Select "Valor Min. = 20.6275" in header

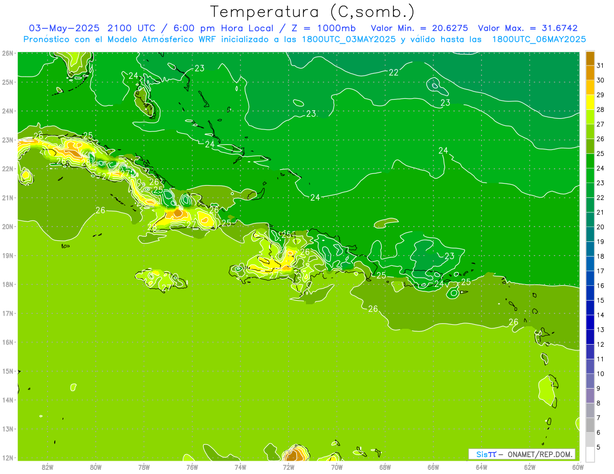419,28
